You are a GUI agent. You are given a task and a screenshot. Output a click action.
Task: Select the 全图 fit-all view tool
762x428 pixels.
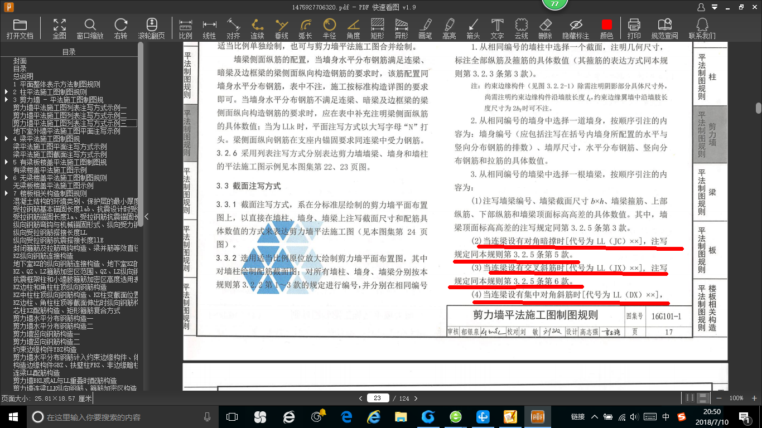[x=60, y=28]
